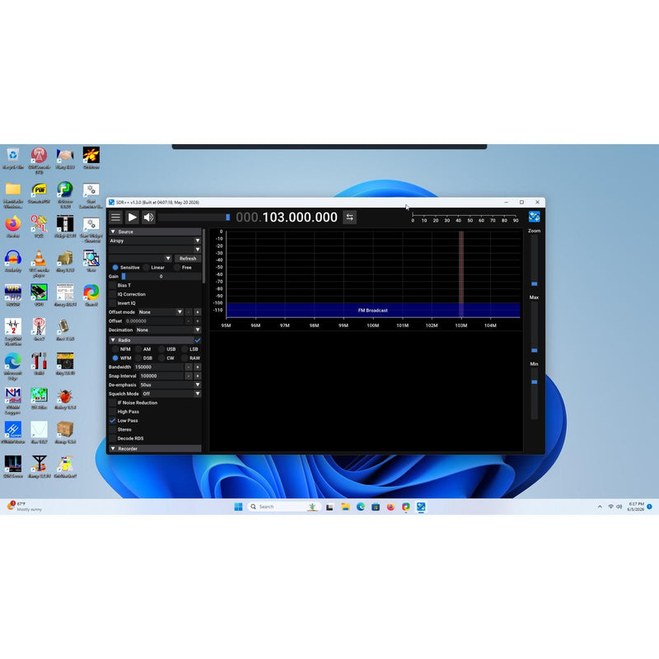659x659 pixels.
Task: Open the yellow PDF app desktop icon
Action: click(39, 189)
